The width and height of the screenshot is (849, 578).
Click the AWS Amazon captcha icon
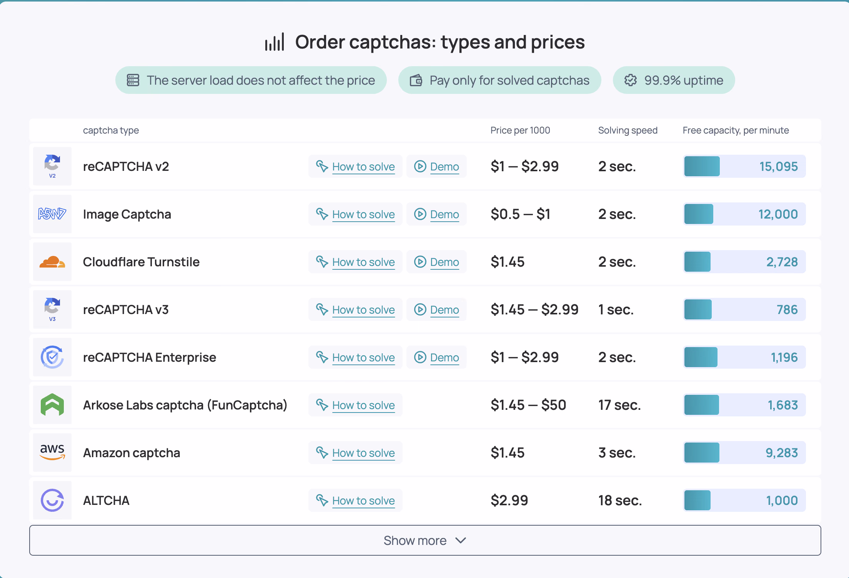(x=52, y=453)
